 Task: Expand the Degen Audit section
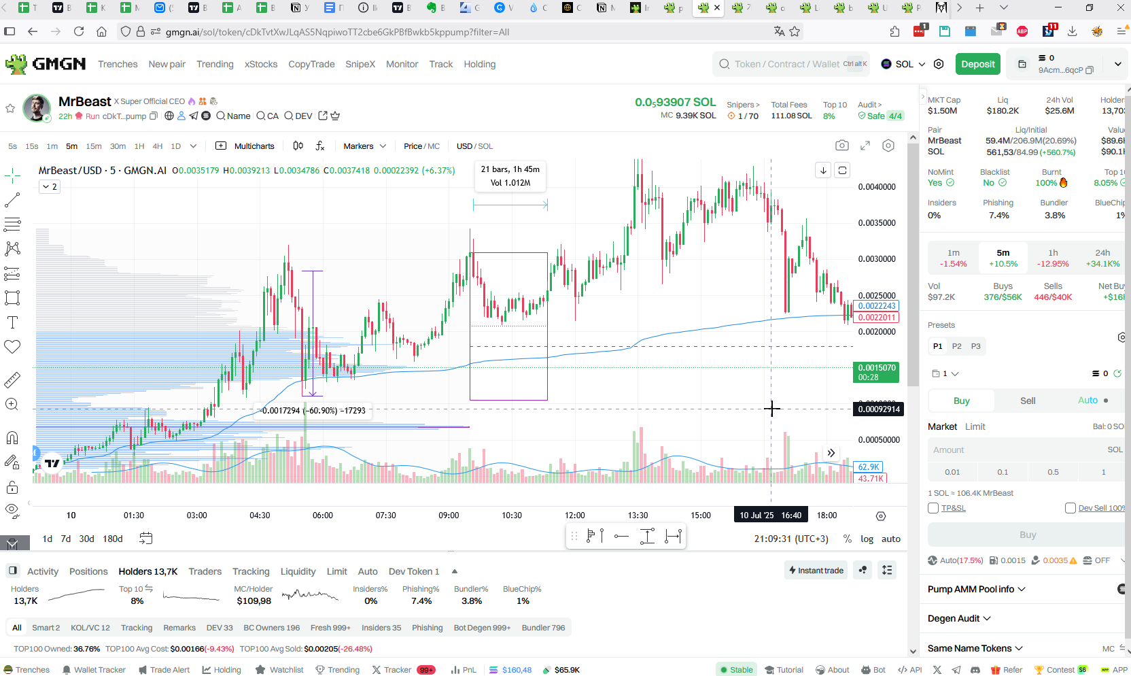[959, 618]
